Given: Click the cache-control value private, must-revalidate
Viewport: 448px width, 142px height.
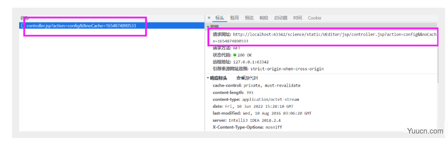Looking at the screenshot, I should pos(272,85).
